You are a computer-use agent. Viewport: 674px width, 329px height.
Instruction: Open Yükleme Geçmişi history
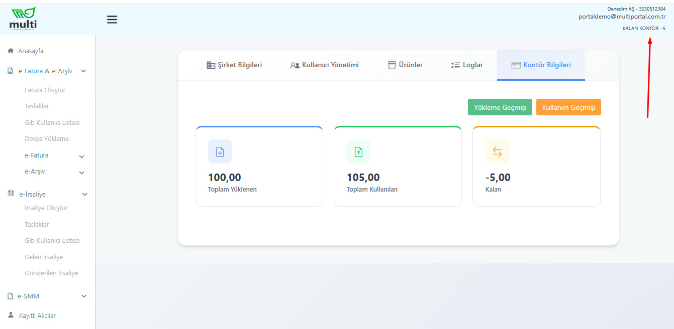500,107
